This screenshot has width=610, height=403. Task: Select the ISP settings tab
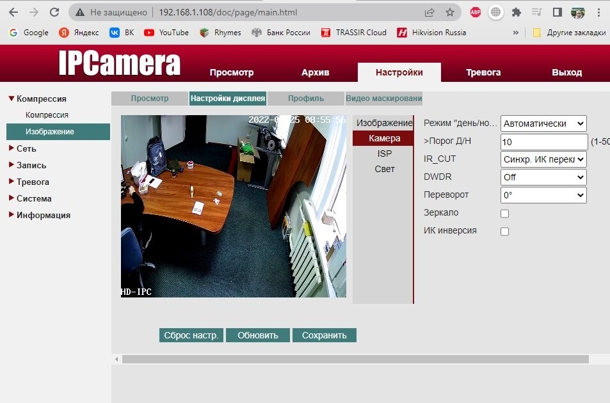[384, 154]
